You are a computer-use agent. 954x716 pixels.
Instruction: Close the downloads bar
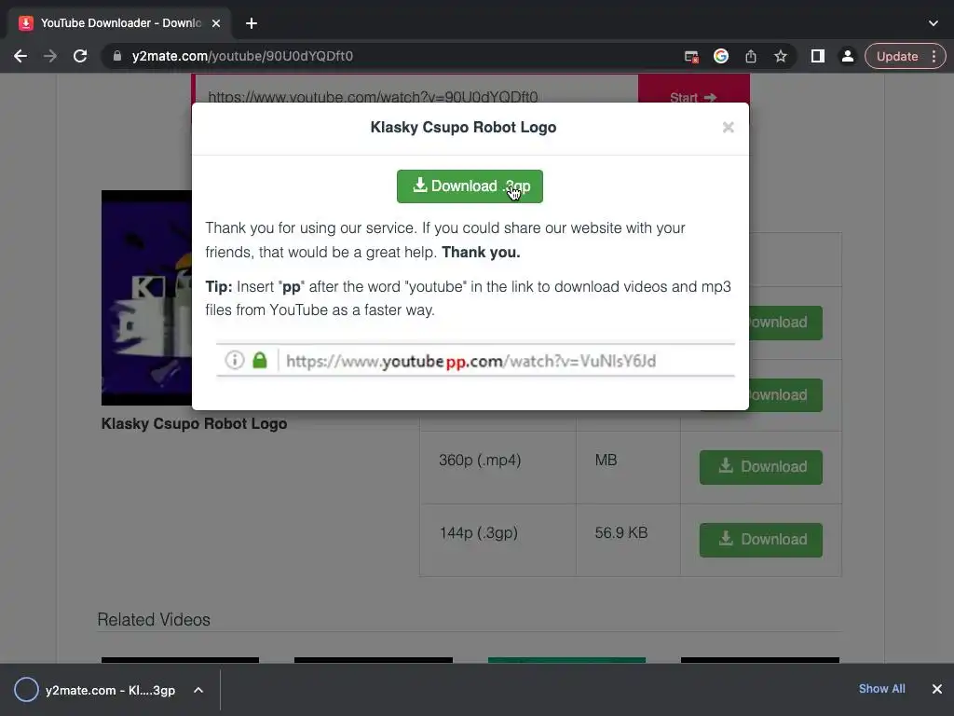click(x=937, y=689)
